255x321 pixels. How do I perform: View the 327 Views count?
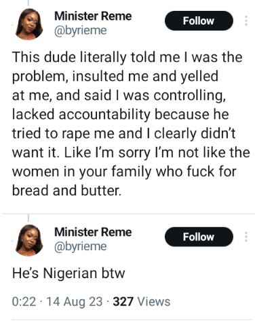142,302
